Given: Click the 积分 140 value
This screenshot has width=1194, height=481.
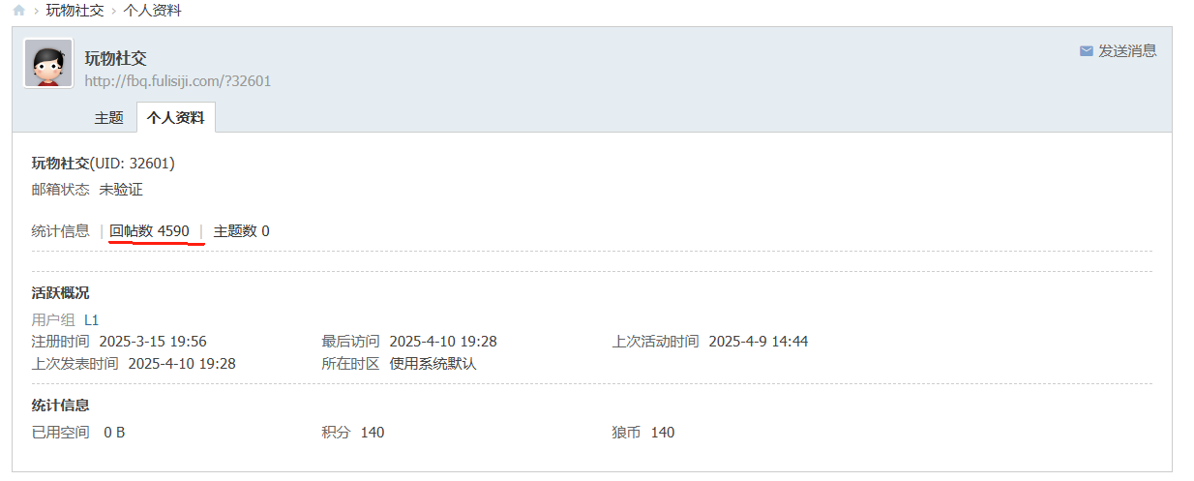Looking at the screenshot, I should (373, 433).
